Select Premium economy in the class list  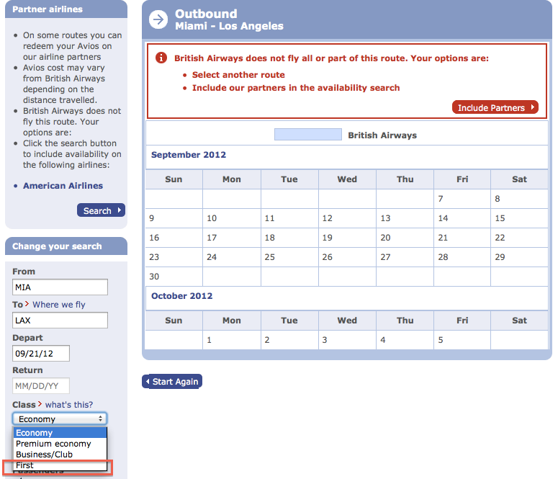click(60, 444)
